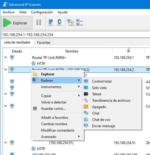
Task: Sort by the IP column header
Action: click(129, 51)
